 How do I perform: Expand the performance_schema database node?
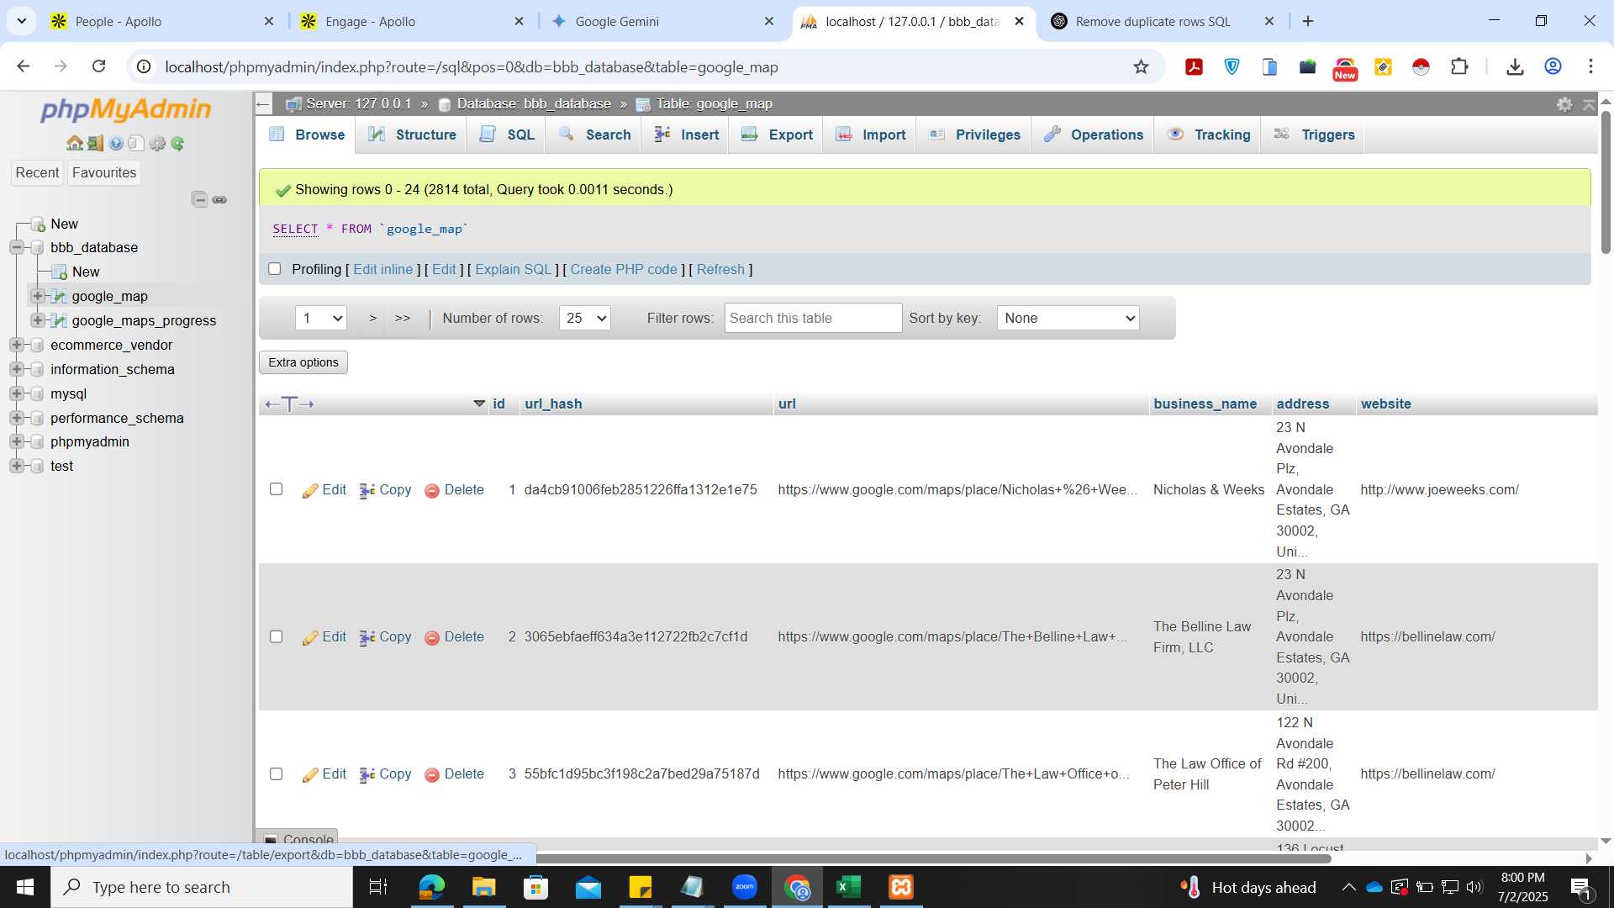click(x=16, y=418)
